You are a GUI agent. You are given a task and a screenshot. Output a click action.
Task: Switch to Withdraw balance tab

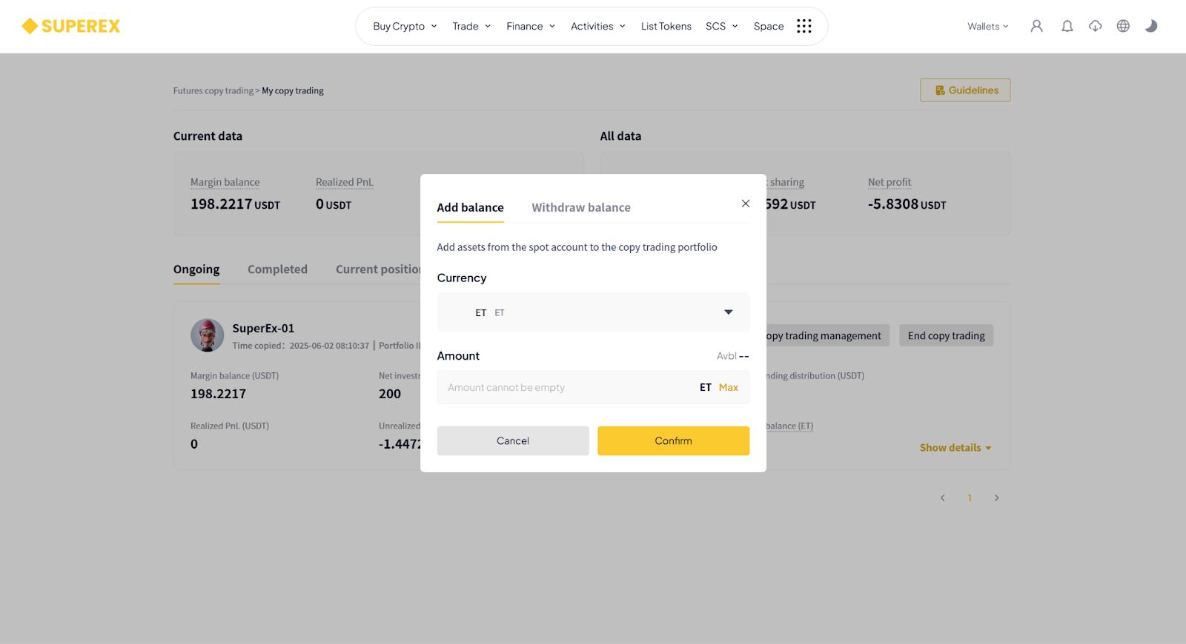(581, 207)
